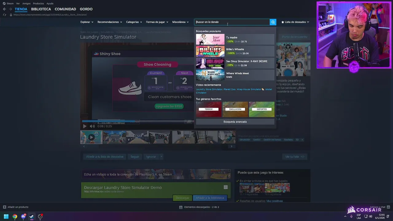Click the search magnifier button
Viewport: 393px width, 221px height.
coord(273,22)
